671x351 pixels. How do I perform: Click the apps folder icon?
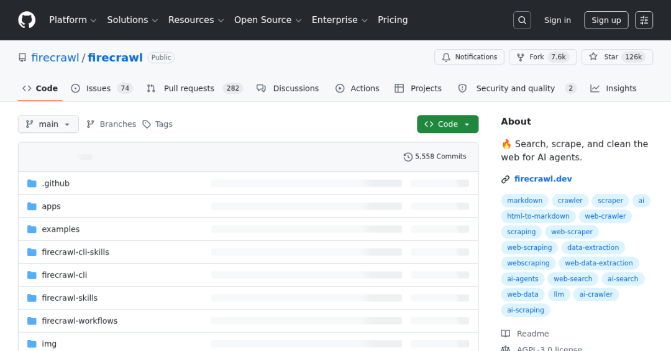coord(32,206)
